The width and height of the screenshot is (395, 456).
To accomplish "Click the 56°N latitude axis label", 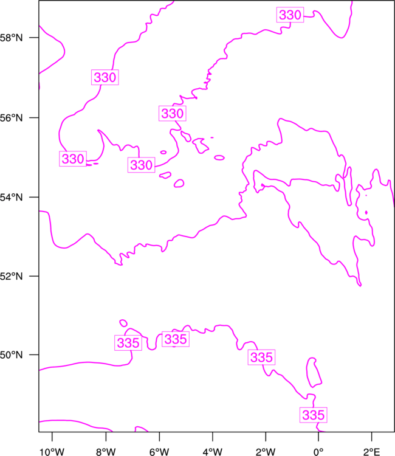I will point(11,118).
